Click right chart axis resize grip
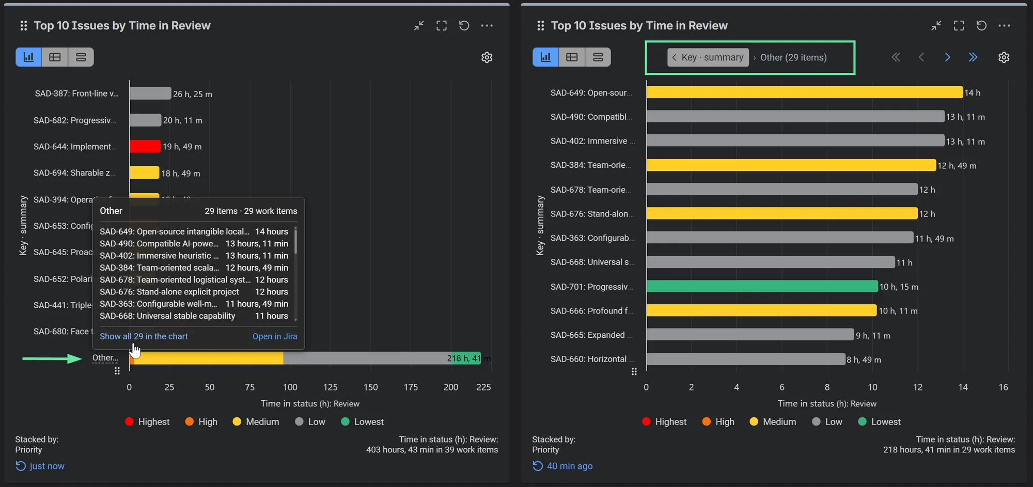This screenshot has height=487, width=1033. pyautogui.click(x=634, y=371)
